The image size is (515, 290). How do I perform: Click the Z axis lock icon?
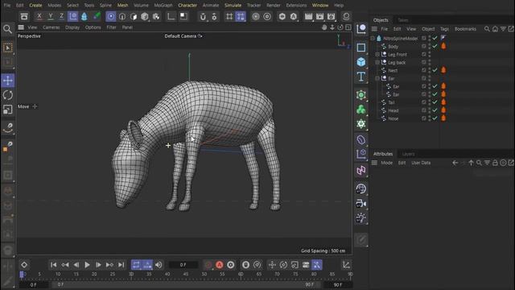coord(61,16)
